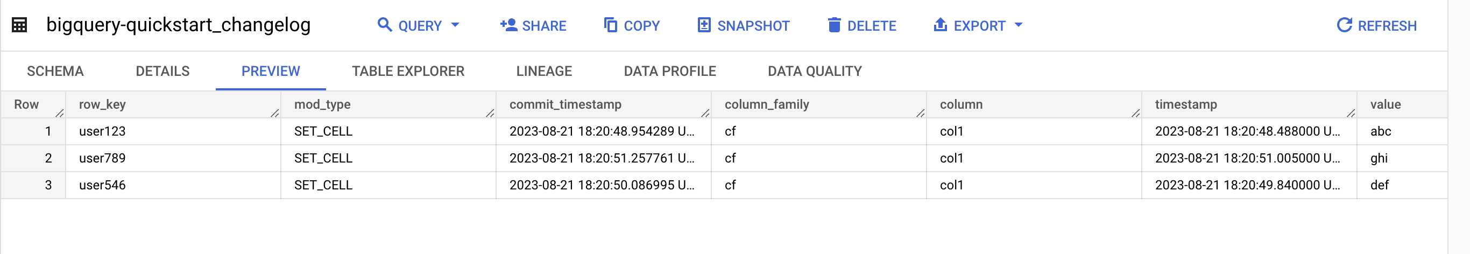Click the Delete trash icon
This screenshot has height=254, width=1470.
pos(833,25)
